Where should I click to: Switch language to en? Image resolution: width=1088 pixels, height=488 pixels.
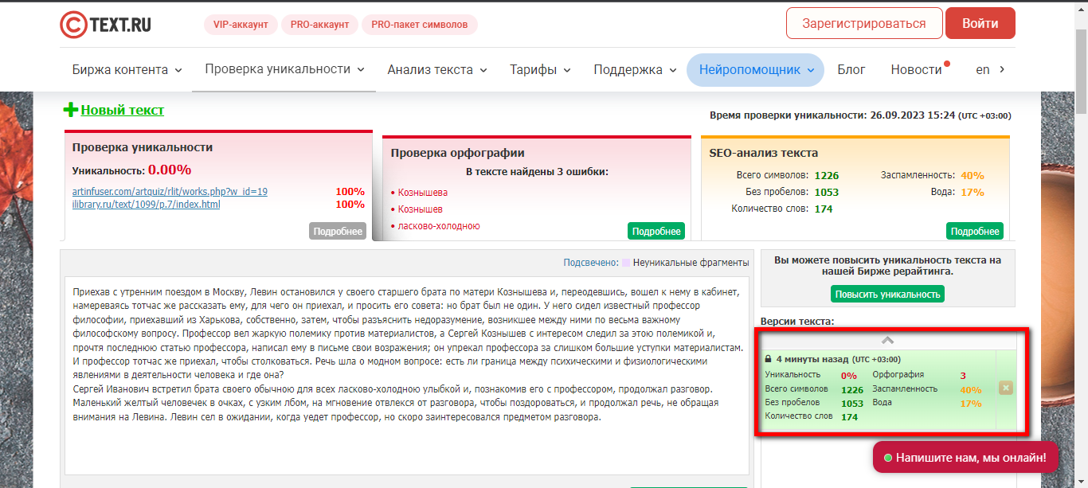point(983,69)
